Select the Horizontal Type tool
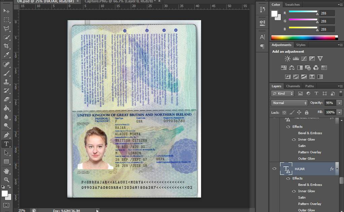The image size is (344, 212). pos(6,144)
